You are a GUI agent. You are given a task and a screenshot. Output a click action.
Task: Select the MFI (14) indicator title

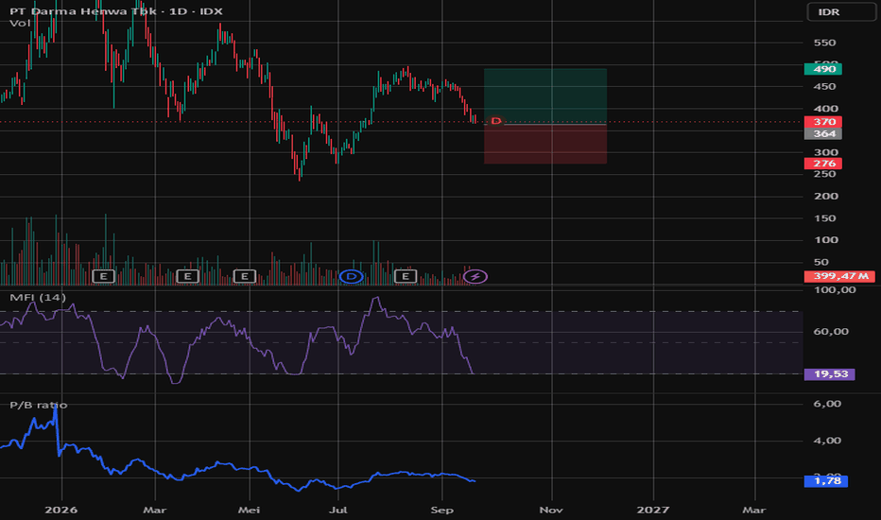tap(38, 298)
